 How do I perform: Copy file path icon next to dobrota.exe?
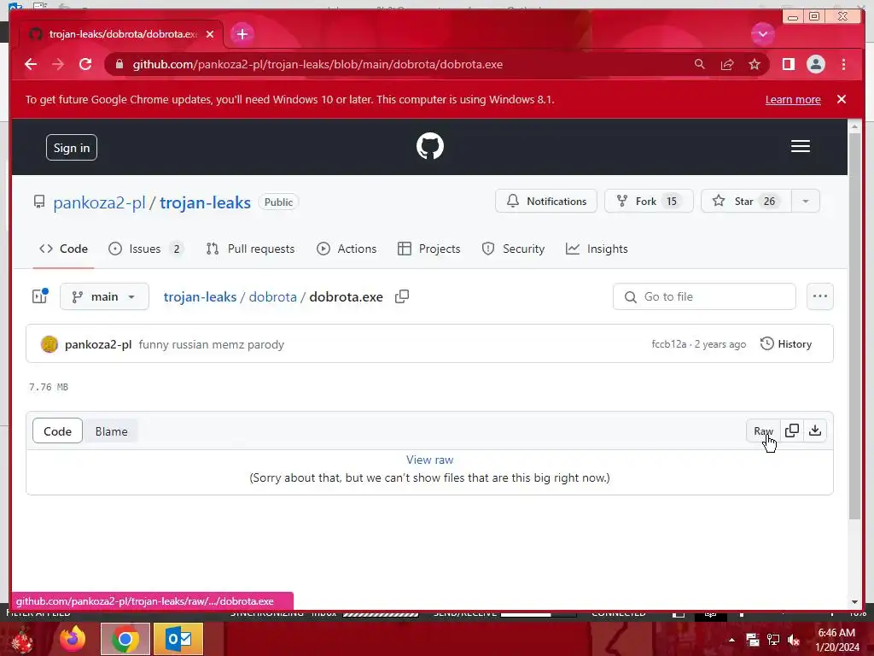click(x=402, y=296)
